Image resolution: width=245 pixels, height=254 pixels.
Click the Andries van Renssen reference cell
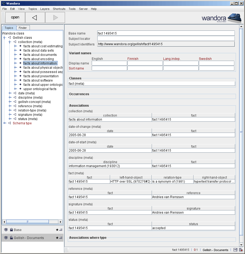tap(193, 197)
